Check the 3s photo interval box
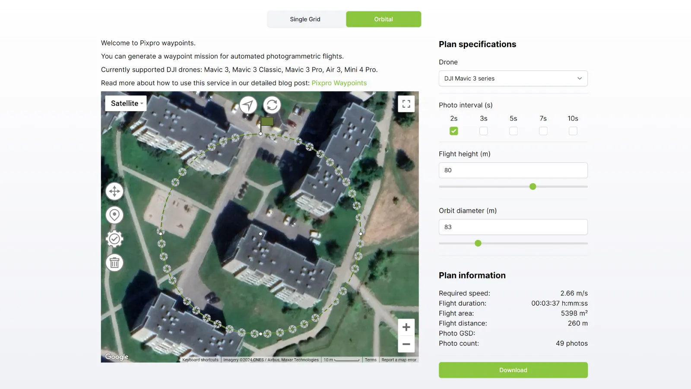This screenshot has width=691, height=389. (x=483, y=131)
